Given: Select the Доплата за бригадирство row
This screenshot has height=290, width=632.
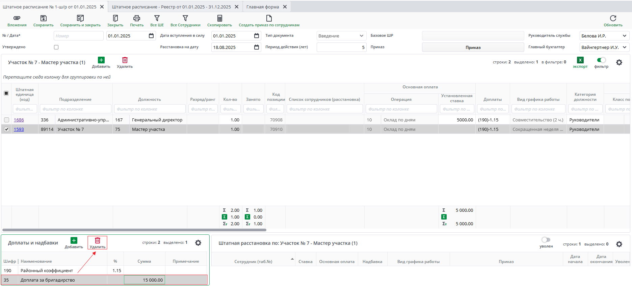Looking at the screenshot, I should coord(104,280).
